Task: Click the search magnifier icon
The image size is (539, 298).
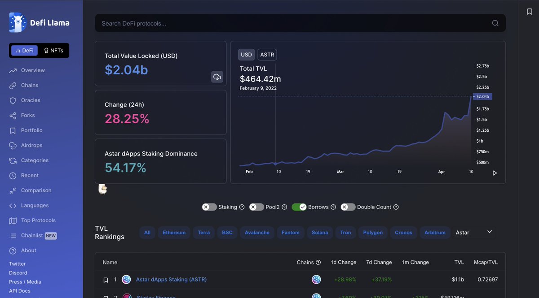Action: (495, 23)
